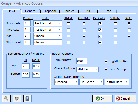Uncheck Pg. X of Y for POs
Viewport: 138px width, 104px height.
(100, 36)
